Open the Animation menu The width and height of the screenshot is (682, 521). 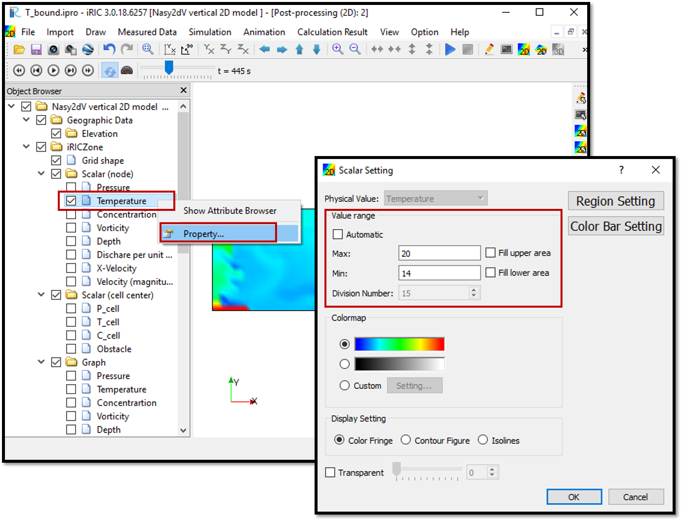point(264,32)
